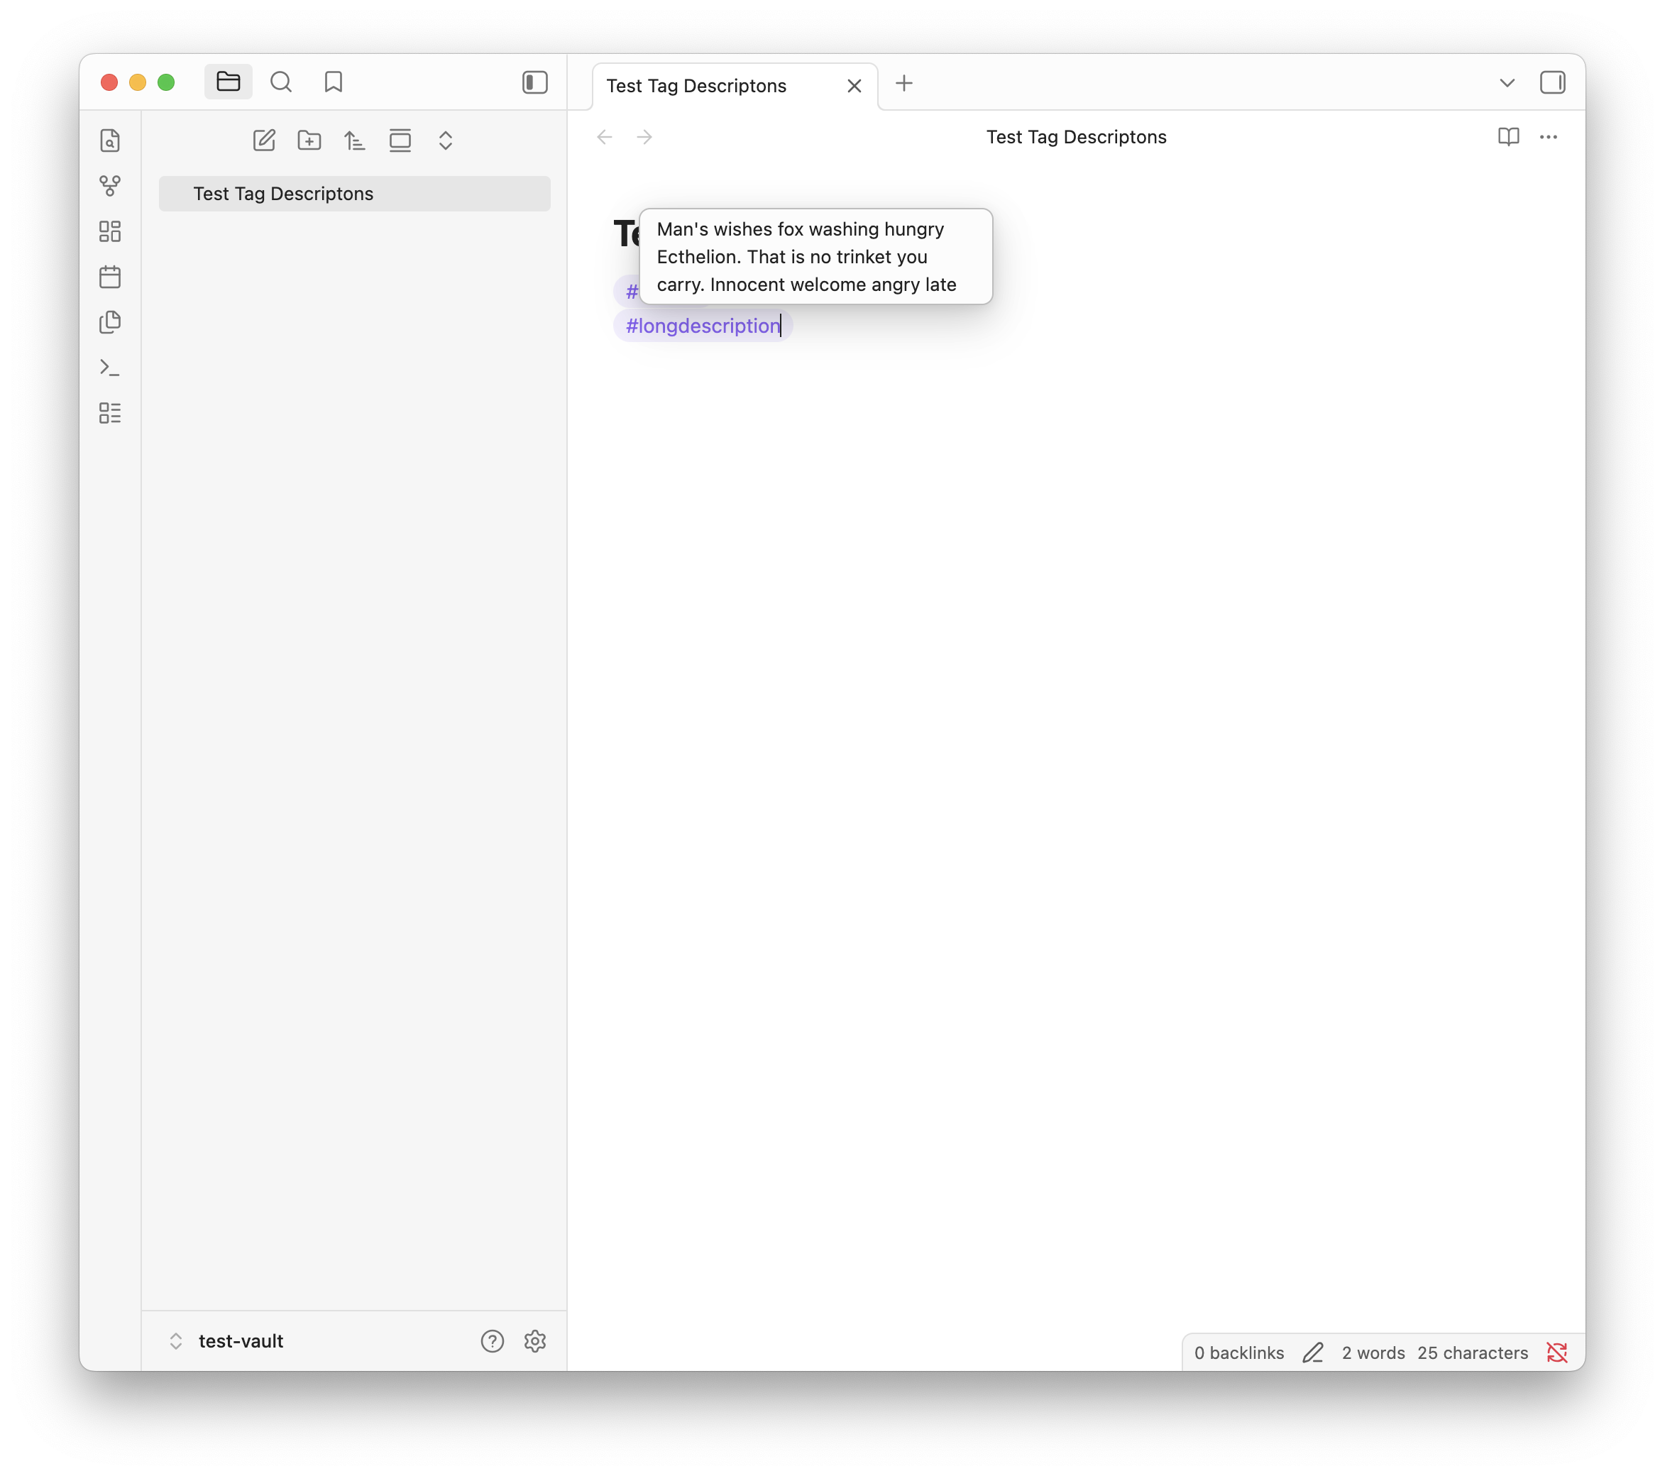The height and width of the screenshot is (1476, 1665).
Task: Open today's daily note calendar icon
Action: (x=110, y=277)
